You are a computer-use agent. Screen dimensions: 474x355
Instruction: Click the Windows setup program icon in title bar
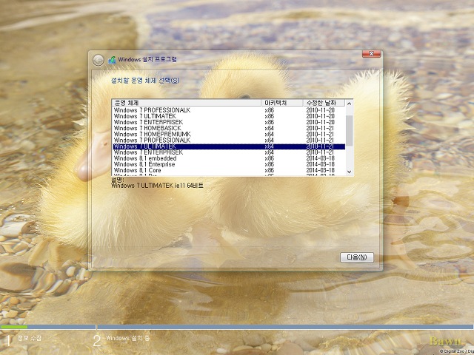click(x=112, y=60)
